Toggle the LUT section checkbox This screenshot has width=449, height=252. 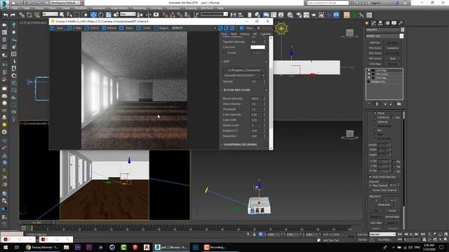(266, 62)
